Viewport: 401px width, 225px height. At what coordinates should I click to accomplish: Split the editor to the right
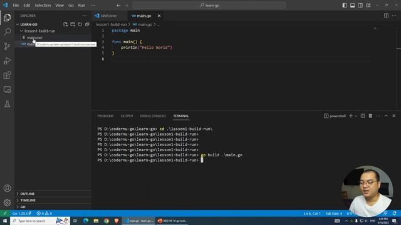pyautogui.click(x=386, y=16)
